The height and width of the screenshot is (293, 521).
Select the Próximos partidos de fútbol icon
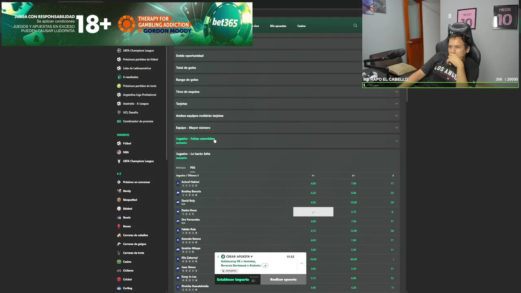tap(119, 59)
